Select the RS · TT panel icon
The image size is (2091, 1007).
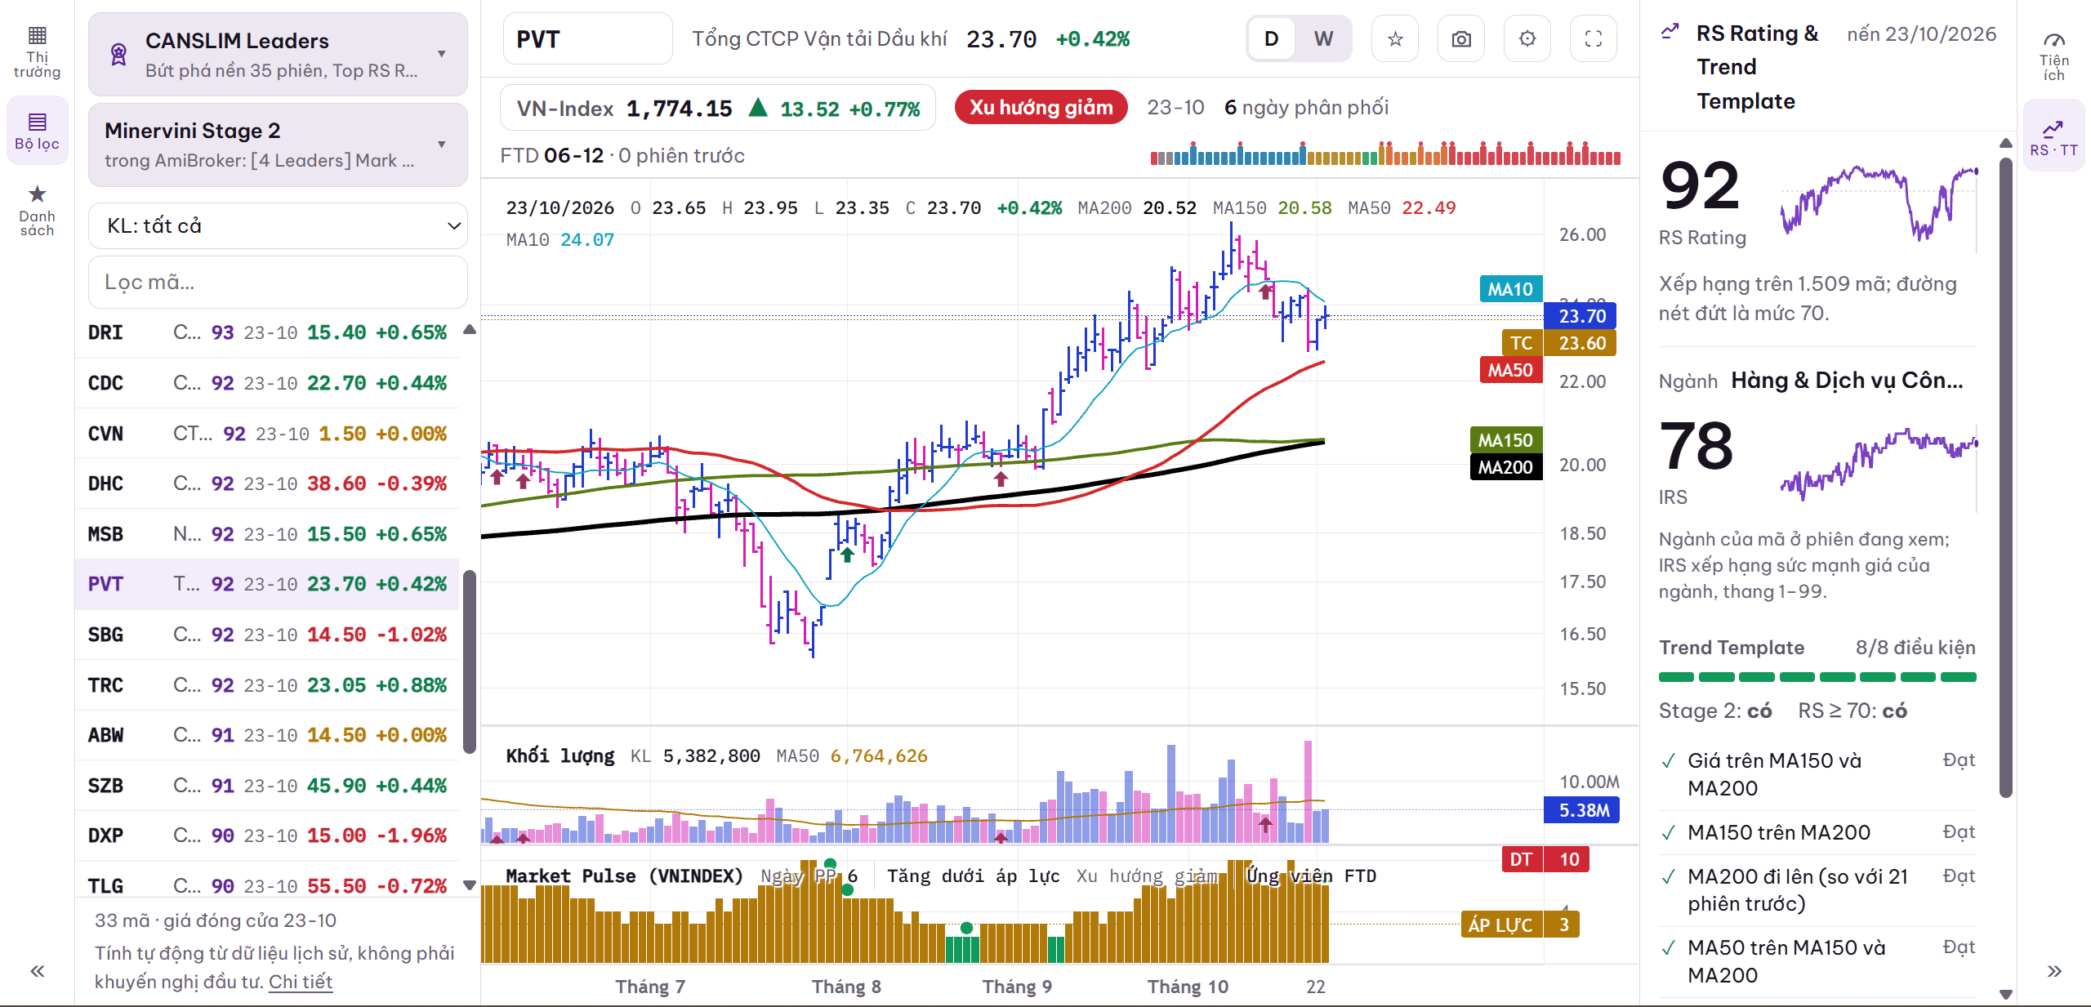point(2053,136)
